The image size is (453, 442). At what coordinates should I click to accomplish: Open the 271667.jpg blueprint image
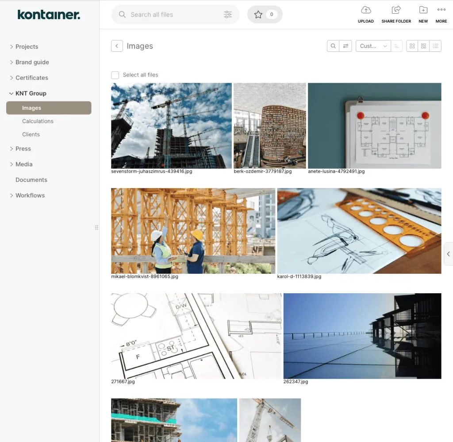click(x=196, y=336)
